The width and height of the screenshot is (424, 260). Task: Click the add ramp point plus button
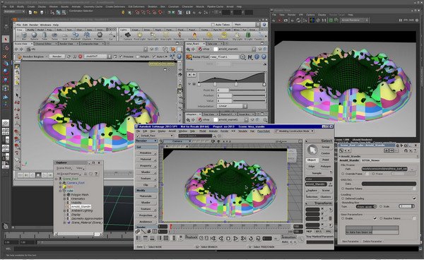194,75
